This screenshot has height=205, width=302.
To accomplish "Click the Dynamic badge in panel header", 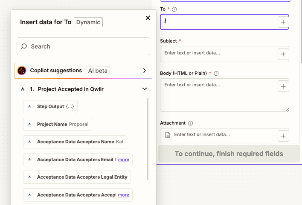I will pos(88,22).
